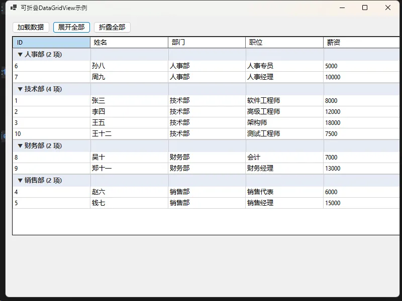Collapse the 技术部 group triangle
The width and height of the screenshot is (402, 301).
[20, 89]
